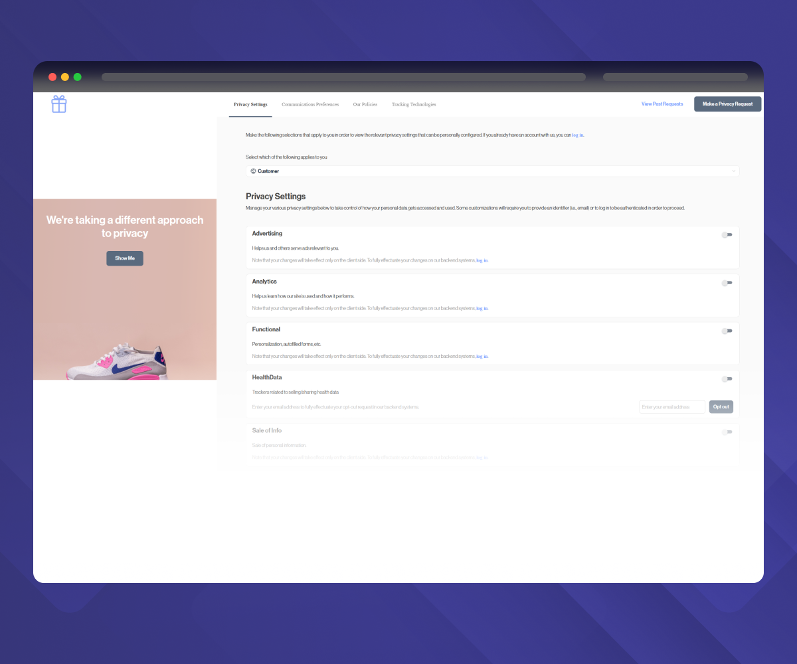This screenshot has width=797, height=664.
Task: Click the green maximize window dot
Action: (78, 77)
